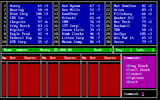Click the Orion stock row

[x=134, y=10]
